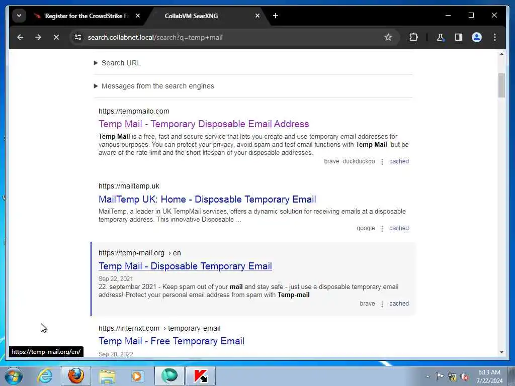Open more options dots for temp-mail.org result

pyautogui.click(x=382, y=304)
